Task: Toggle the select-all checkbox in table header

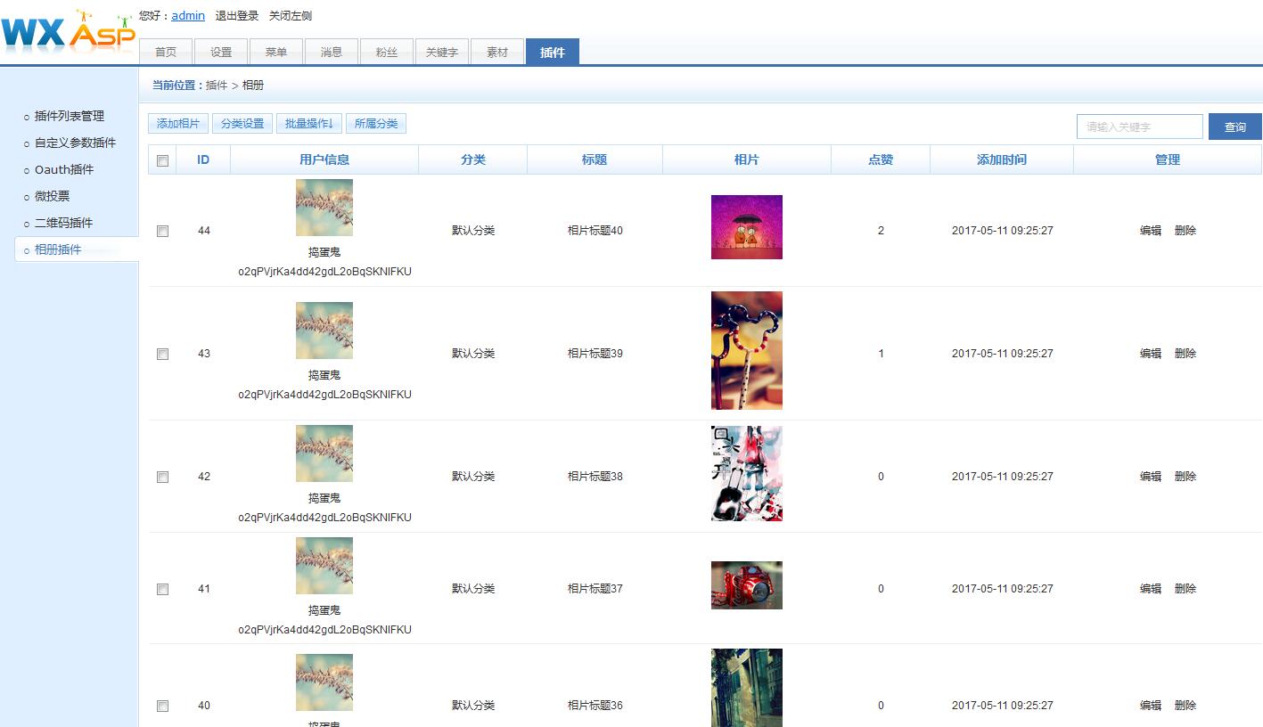Action: point(162,160)
